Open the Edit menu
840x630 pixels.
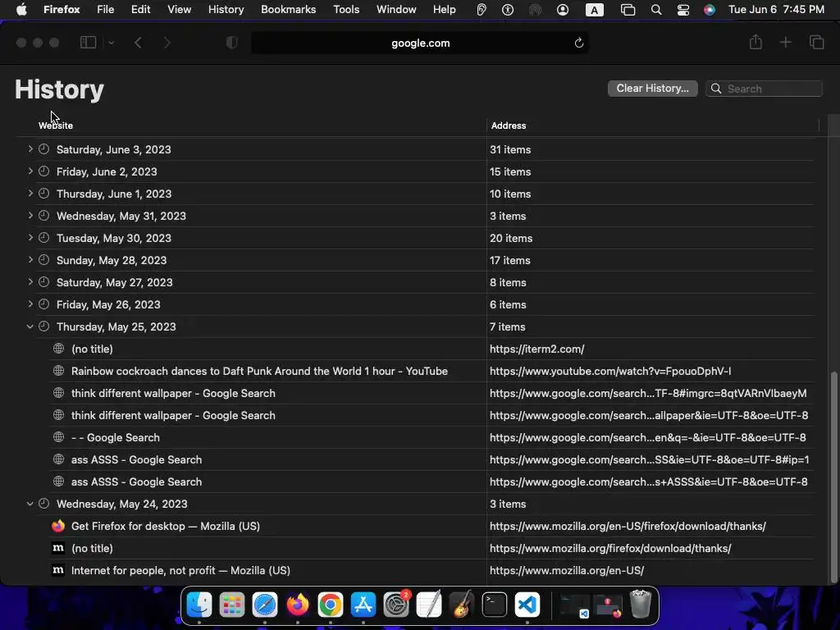[140, 10]
